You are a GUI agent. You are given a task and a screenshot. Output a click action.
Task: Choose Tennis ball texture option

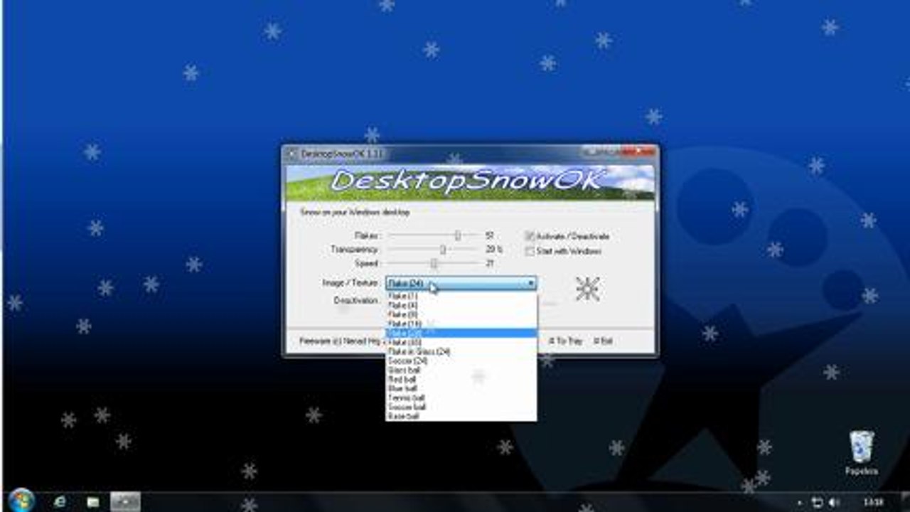[461, 398]
